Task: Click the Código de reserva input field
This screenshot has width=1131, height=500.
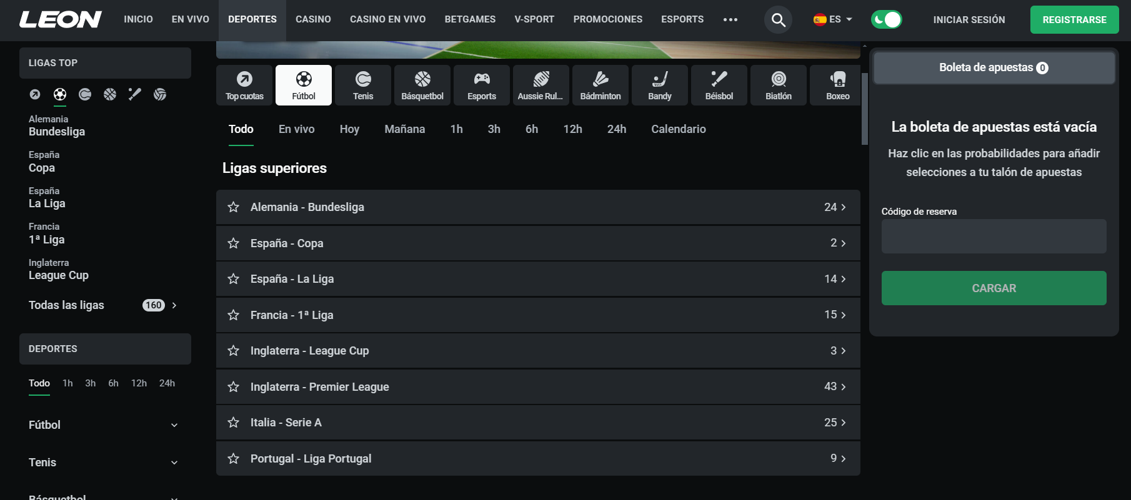Action: (994, 236)
